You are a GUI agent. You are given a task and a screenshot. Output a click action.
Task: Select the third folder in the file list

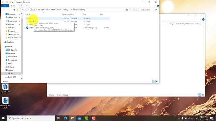[x=67, y=25]
